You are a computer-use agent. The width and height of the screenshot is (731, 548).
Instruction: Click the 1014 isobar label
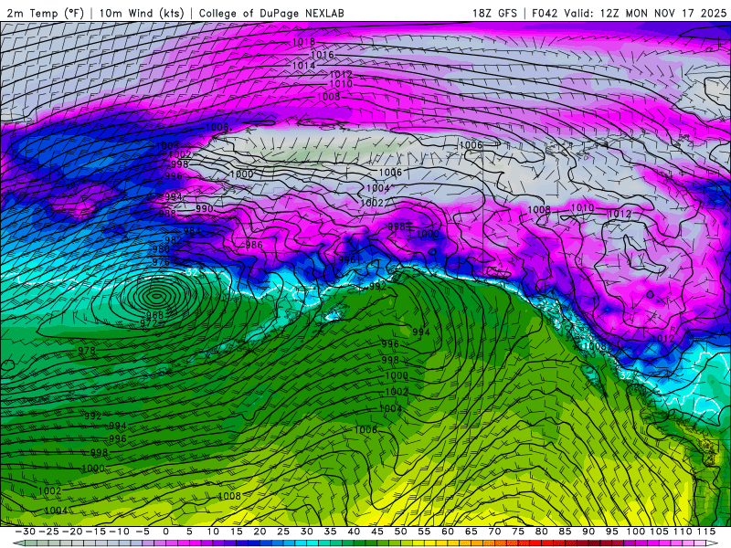[x=303, y=66]
